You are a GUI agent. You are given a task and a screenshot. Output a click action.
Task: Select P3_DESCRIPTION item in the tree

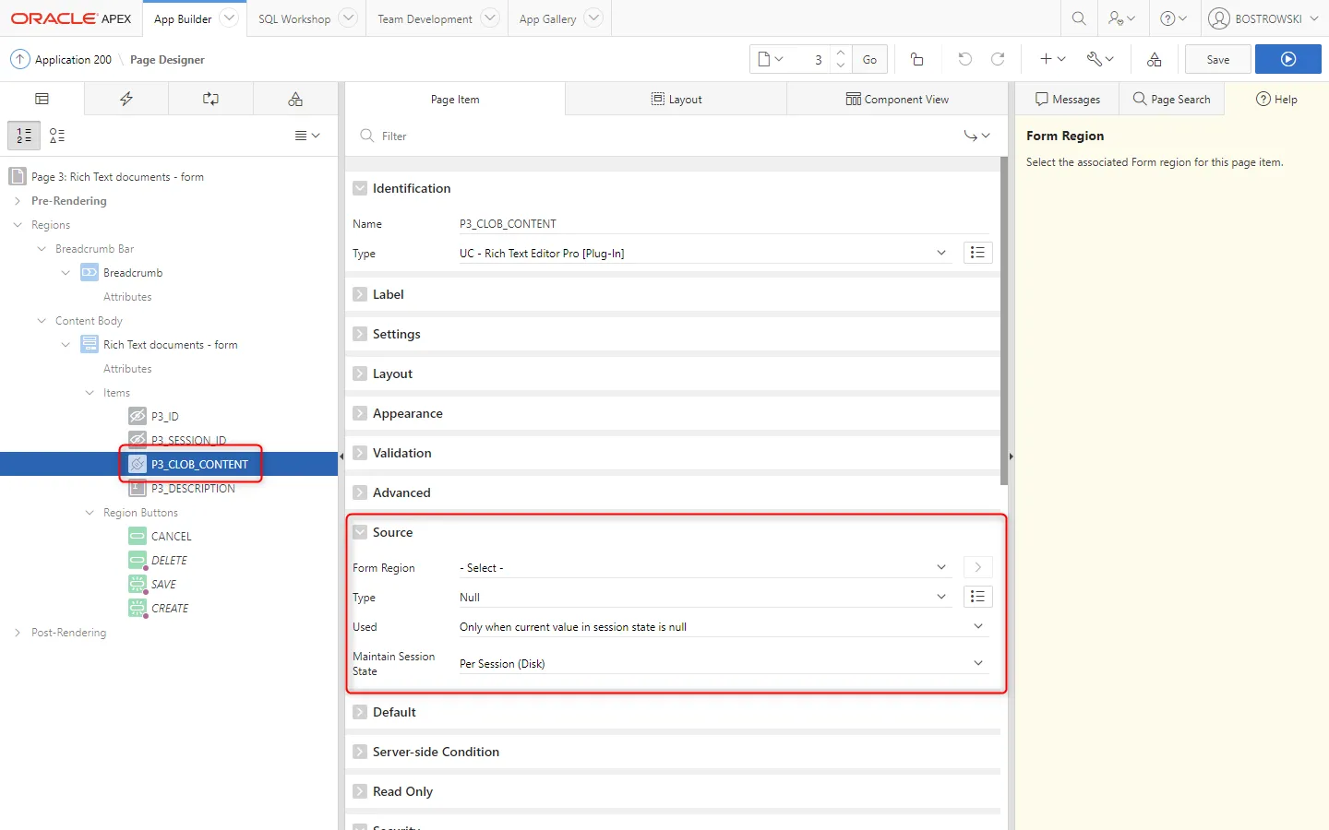pyautogui.click(x=193, y=489)
